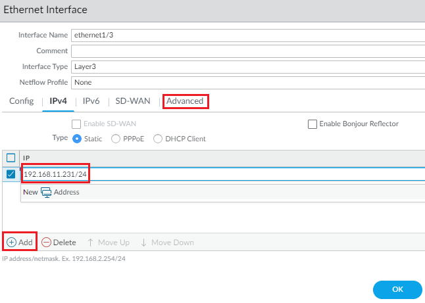Click the Delete minus icon
This screenshot has height=303, width=425.
(x=46, y=242)
